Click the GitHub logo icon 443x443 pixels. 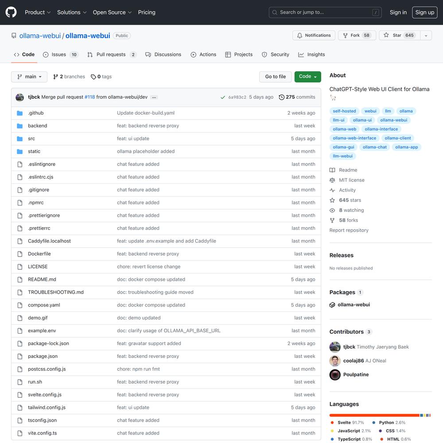pos(11,12)
